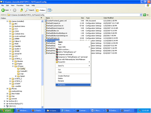The image size is (151, 113).
Task: Select CookerFrontend_game.xml file icon
Action: [46, 21]
